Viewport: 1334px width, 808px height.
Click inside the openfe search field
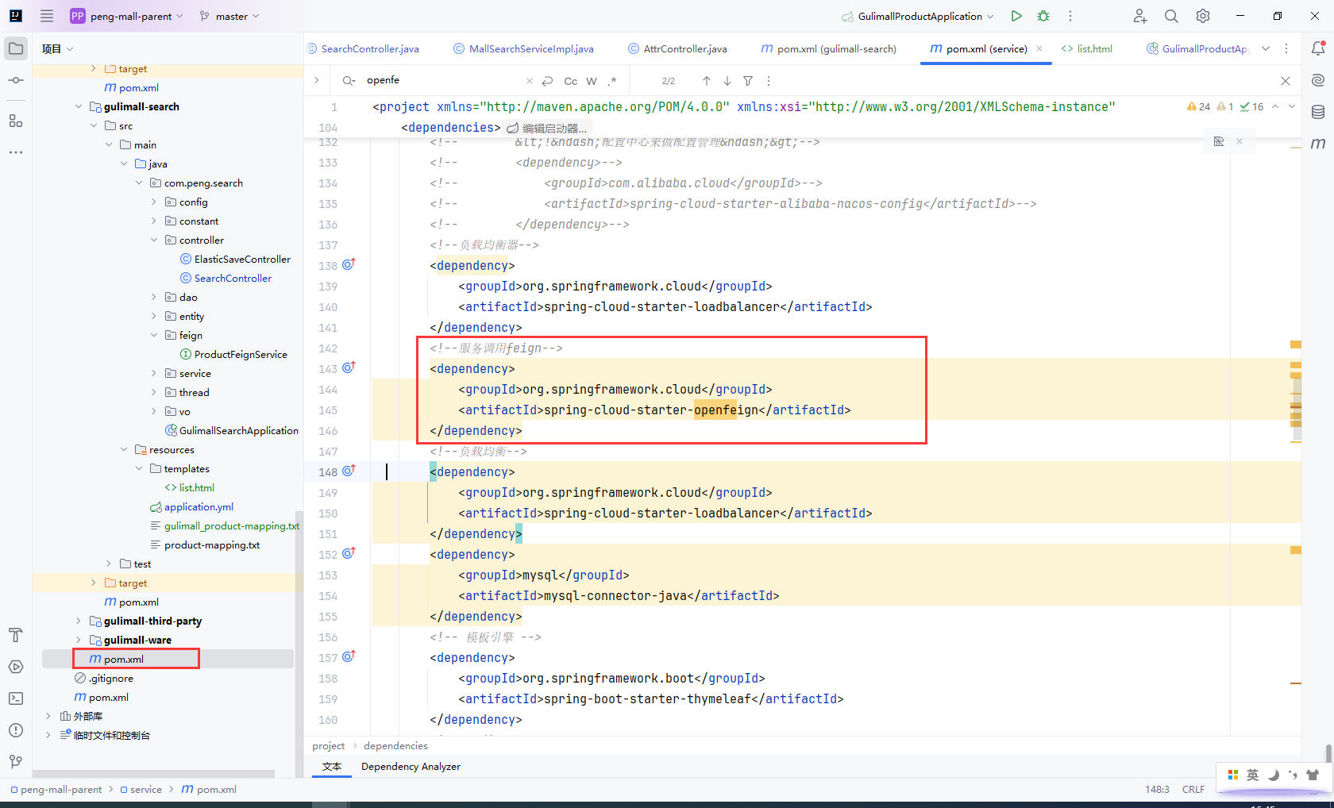pyautogui.click(x=443, y=80)
